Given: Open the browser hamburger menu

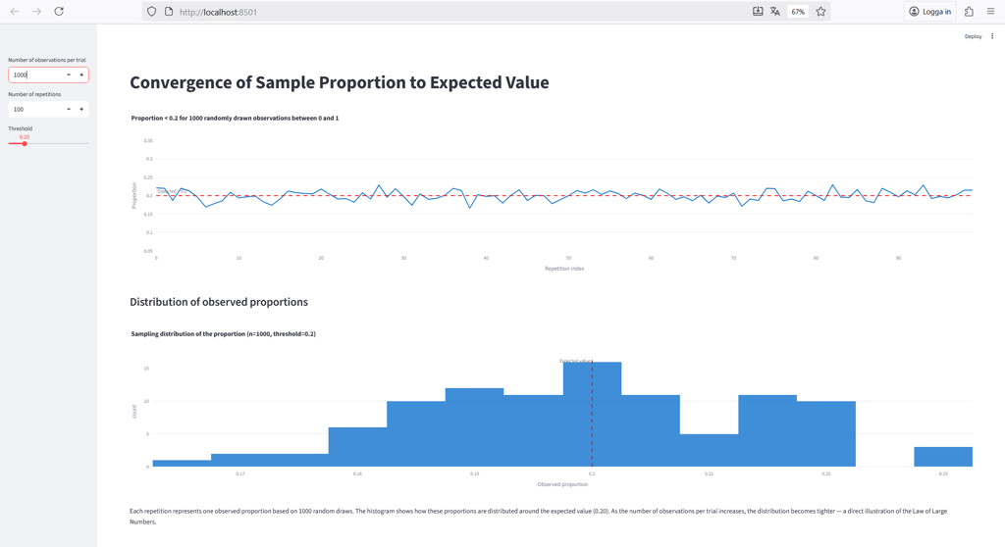Looking at the screenshot, I should tap(990, 12).
